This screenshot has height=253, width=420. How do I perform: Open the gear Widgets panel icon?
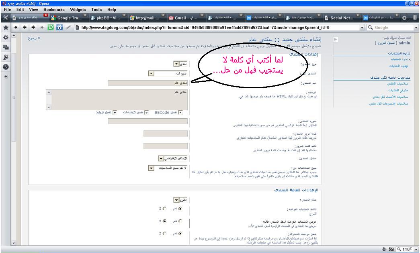point(6,37)
